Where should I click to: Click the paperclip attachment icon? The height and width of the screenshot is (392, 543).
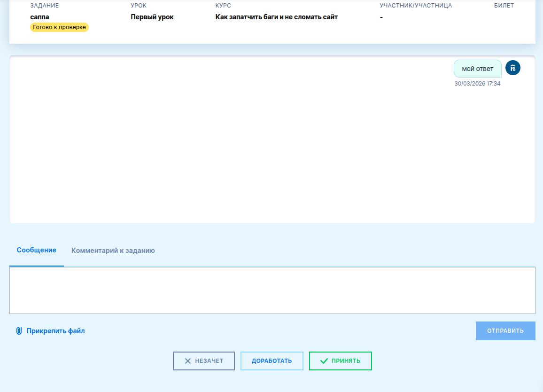click(x=19, y=331)
